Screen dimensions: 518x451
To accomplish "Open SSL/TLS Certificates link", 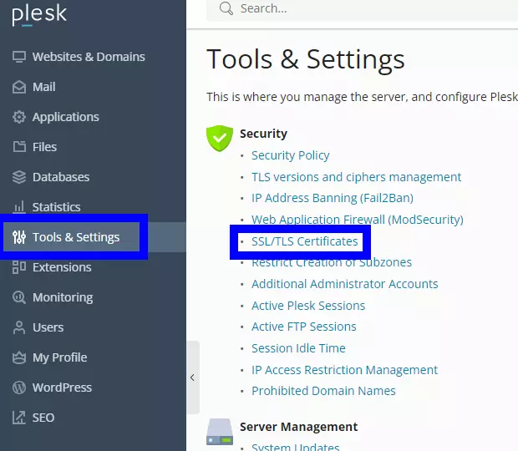I will pyautogui.click(x=305, y=241).
